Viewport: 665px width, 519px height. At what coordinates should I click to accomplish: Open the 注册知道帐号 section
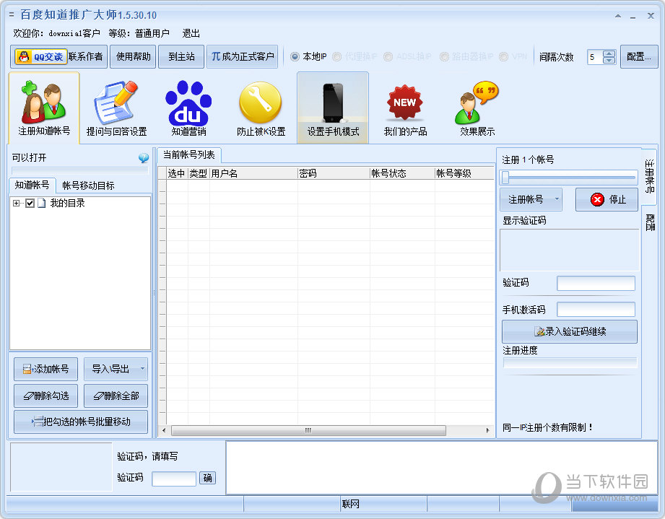(x=44, y=108)
